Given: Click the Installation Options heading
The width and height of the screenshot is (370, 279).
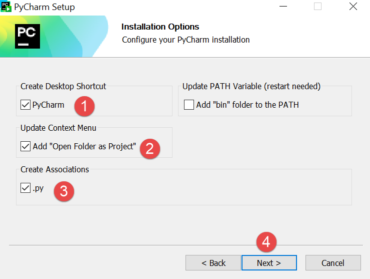Looking at the screenshot, I should coord(160,27).
